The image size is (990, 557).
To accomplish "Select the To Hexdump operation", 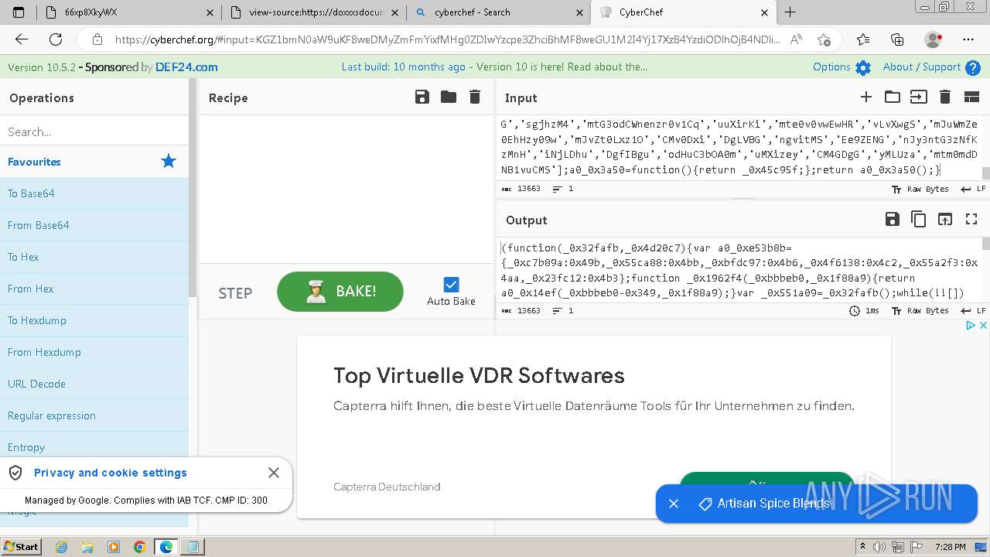I will 94,320.
